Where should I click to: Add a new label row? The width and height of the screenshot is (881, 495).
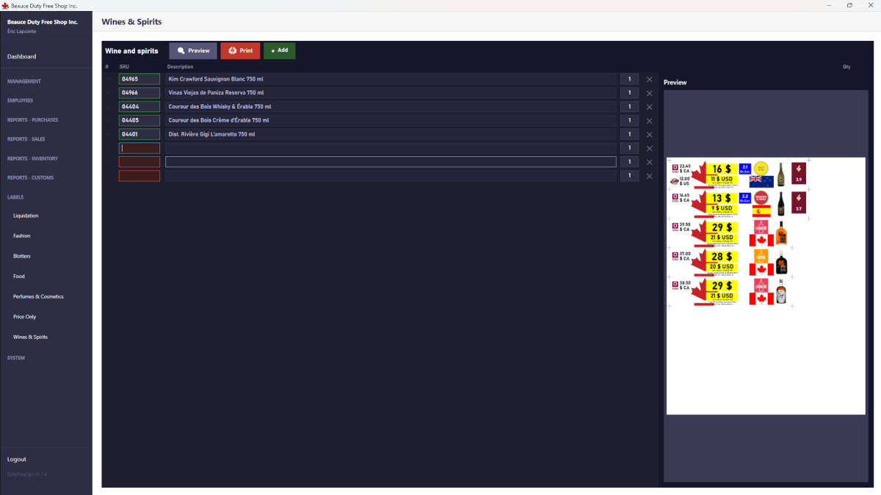280,51
